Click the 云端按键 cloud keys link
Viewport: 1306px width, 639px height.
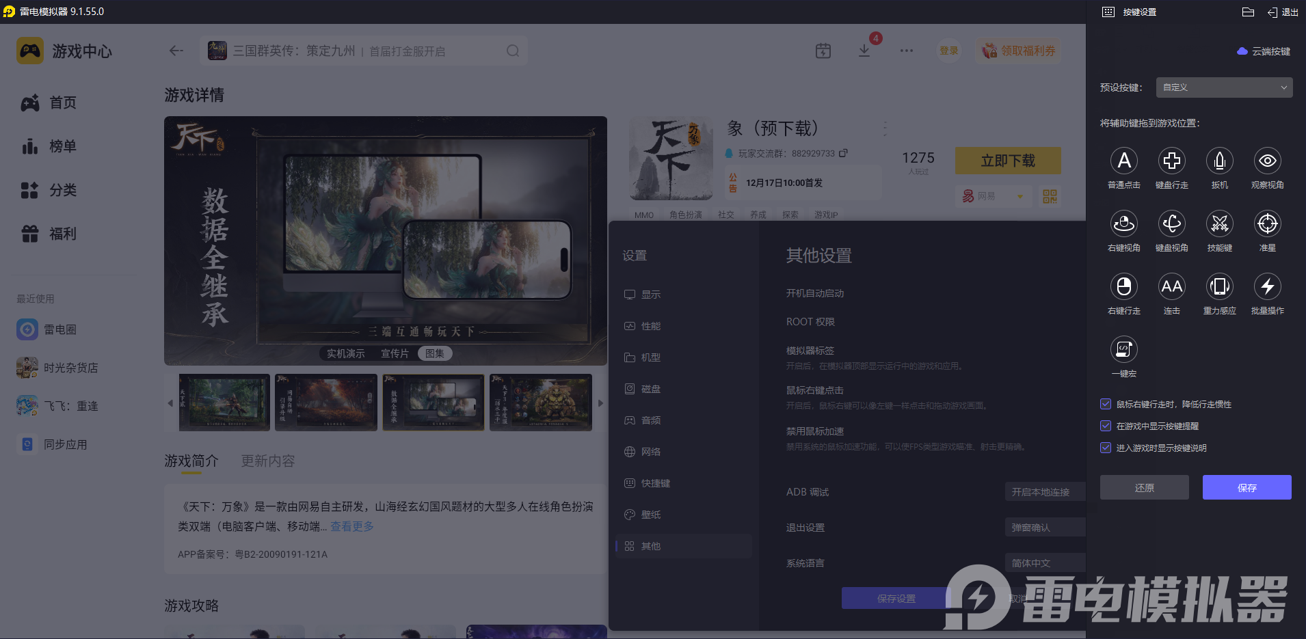[1264, 51]
